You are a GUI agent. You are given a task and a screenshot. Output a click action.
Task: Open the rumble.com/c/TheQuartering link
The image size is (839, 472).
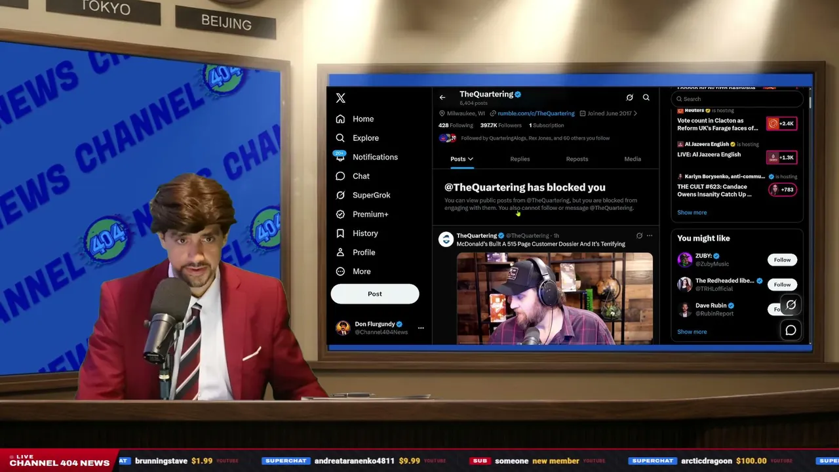tap(536, 113)
